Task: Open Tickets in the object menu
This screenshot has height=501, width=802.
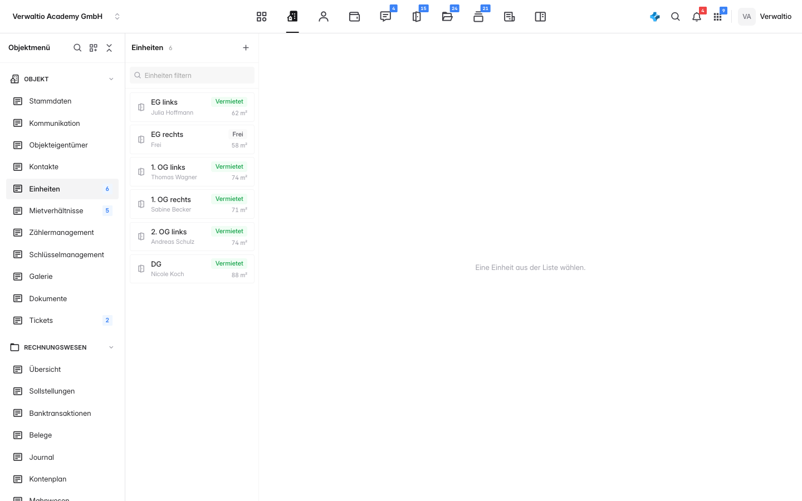Action: pos(62,321)
